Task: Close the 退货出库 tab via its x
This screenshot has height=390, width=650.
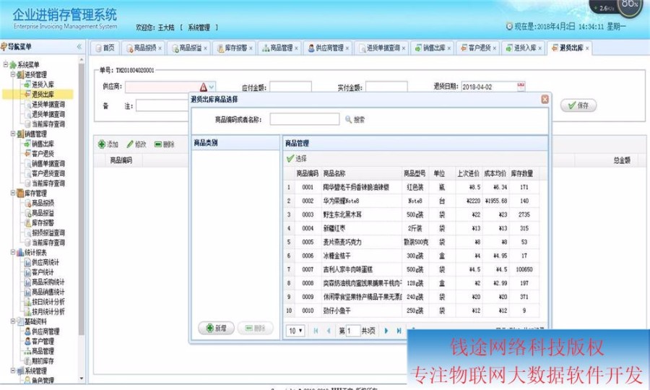Action: click(587, 48)
